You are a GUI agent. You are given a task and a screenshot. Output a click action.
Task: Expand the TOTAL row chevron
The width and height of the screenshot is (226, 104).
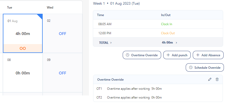click(111, 43)
